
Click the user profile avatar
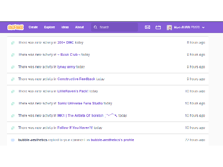(x=169, y=27)
